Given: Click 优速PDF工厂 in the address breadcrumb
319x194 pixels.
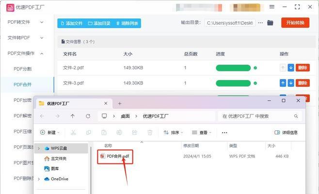Looking at the screenshot, I should 156,116.
